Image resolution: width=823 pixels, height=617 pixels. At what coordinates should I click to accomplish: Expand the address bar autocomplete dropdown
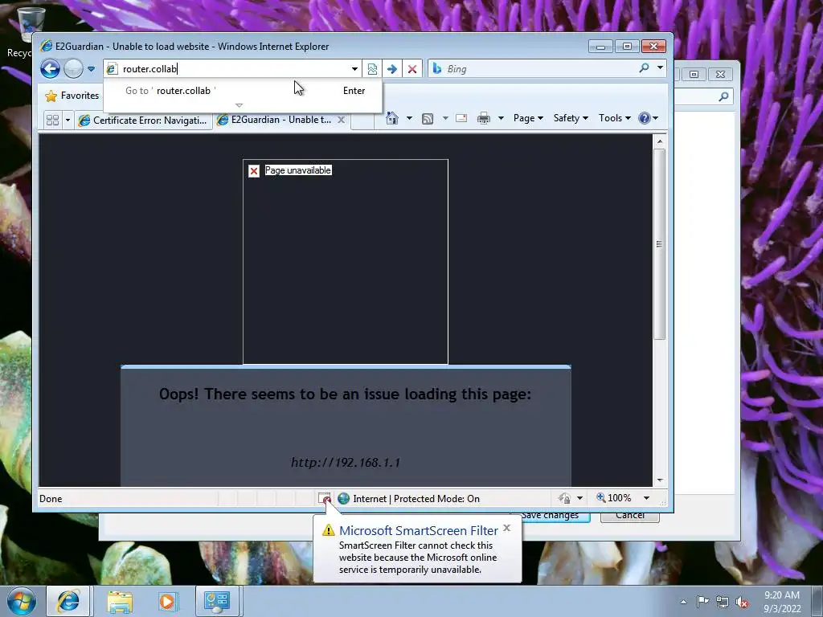coord(354,69)
